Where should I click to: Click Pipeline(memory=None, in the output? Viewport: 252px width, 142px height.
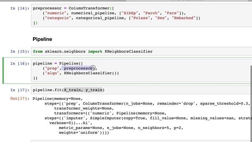pyautogui.click(x=58, y=99)
